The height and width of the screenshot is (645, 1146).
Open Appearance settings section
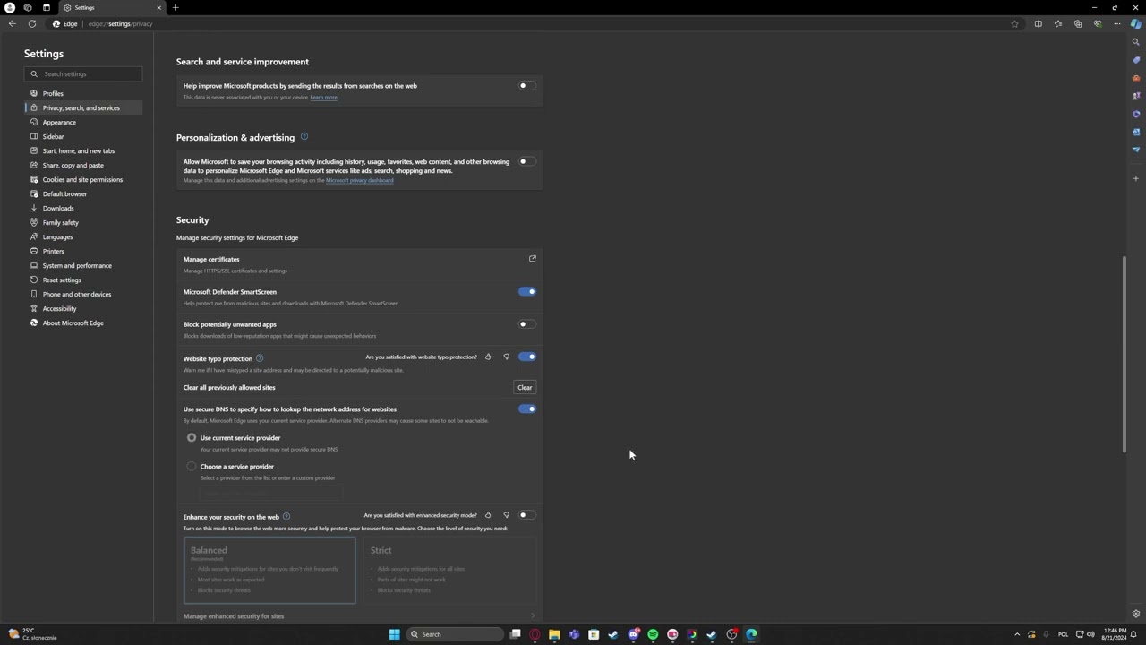82,122
